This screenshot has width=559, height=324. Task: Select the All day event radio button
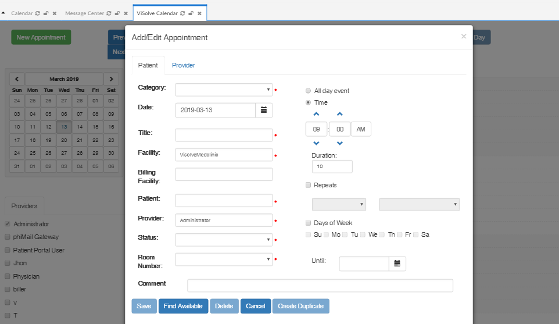308,91
